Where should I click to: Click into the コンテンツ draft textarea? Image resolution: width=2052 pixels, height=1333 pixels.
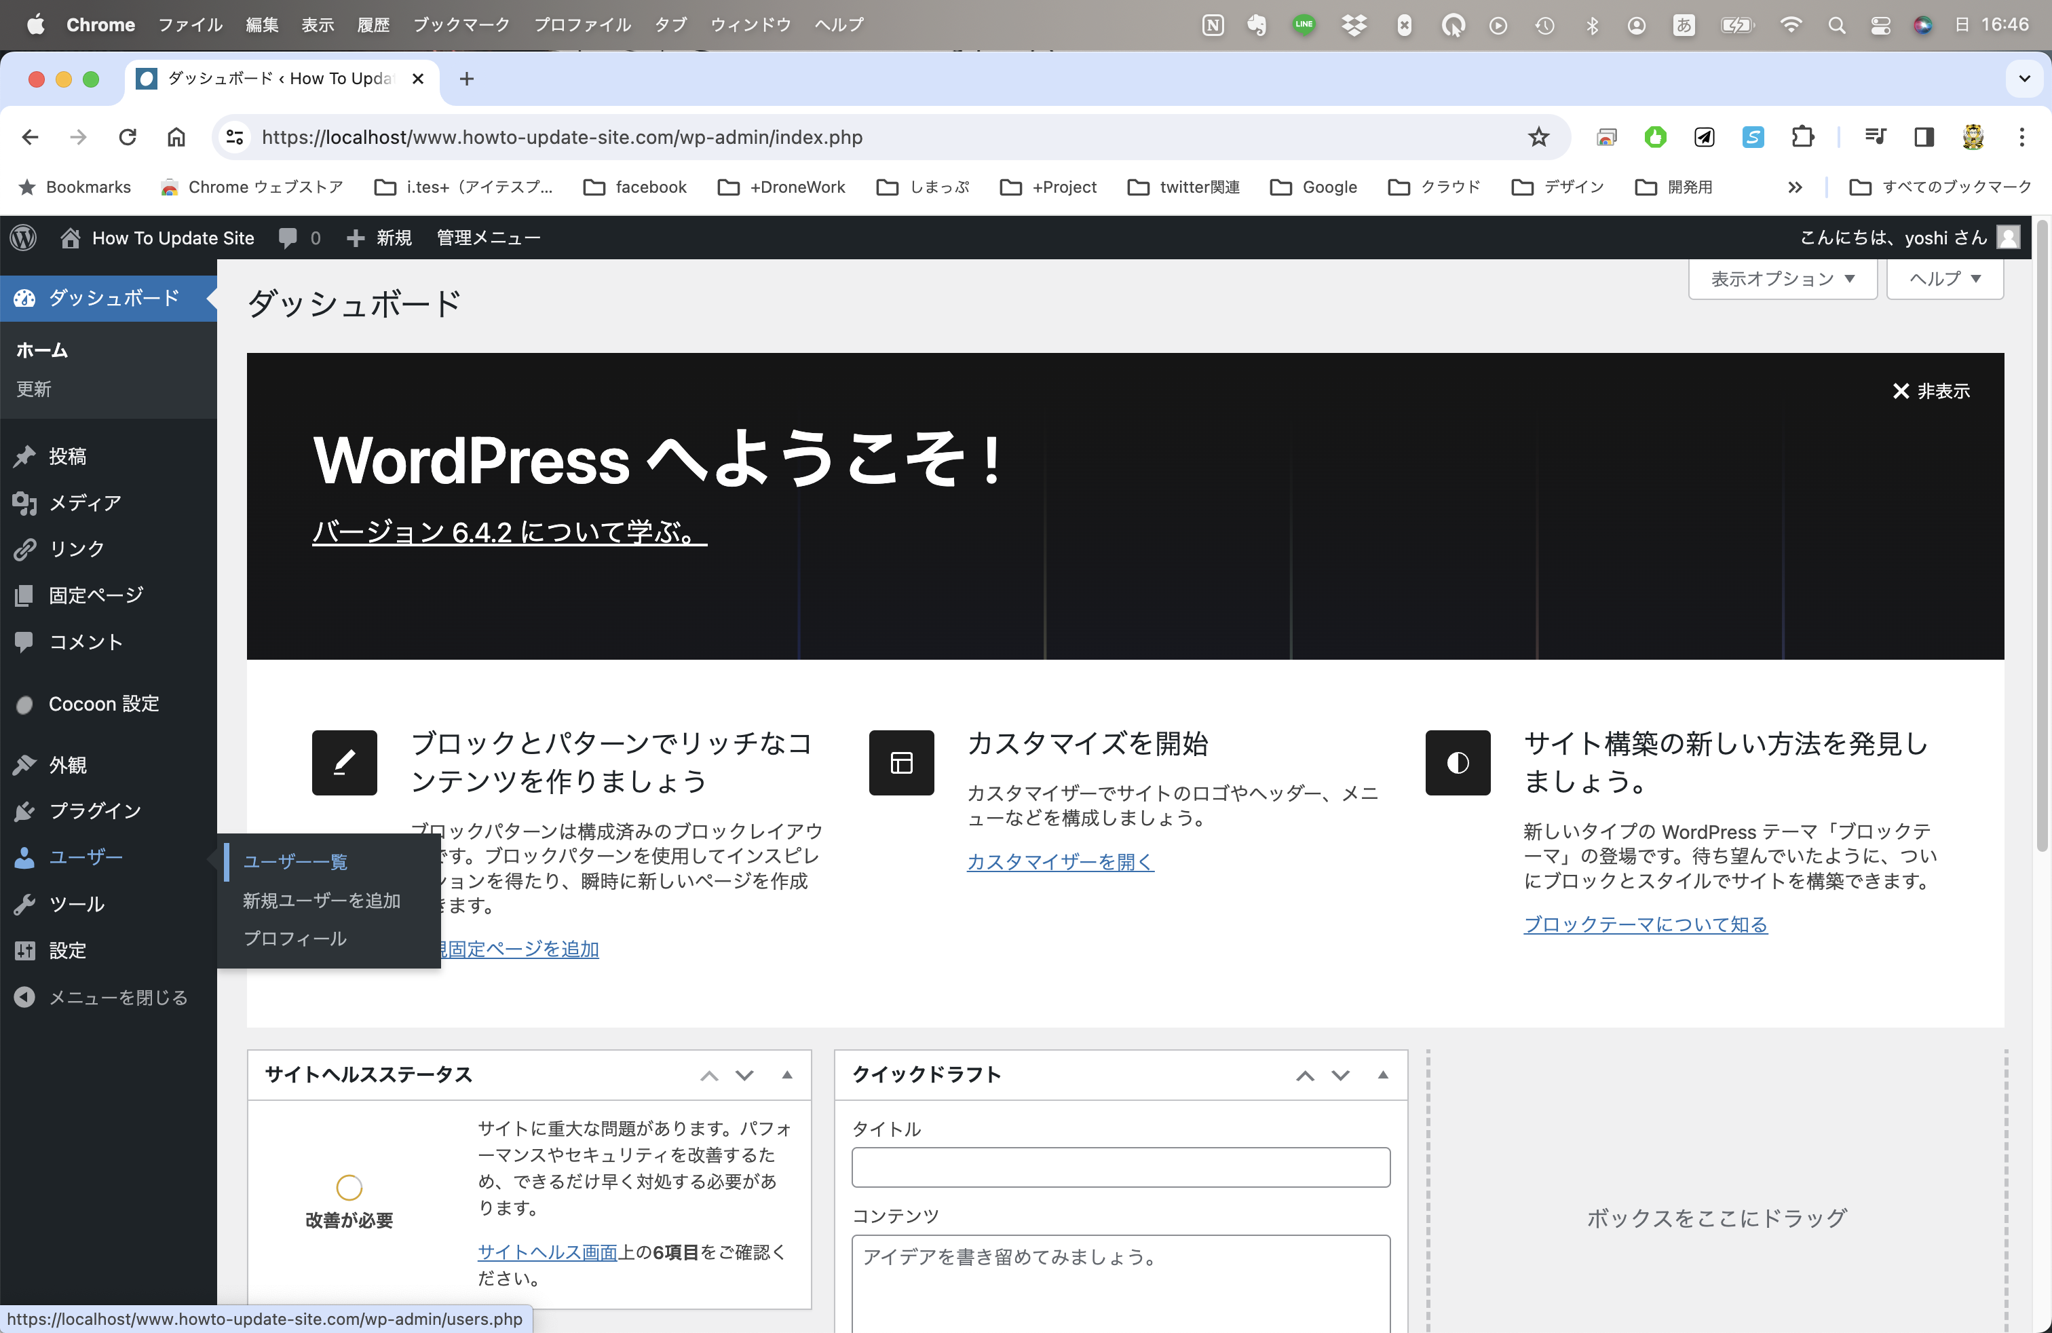coord(1120,1284)
